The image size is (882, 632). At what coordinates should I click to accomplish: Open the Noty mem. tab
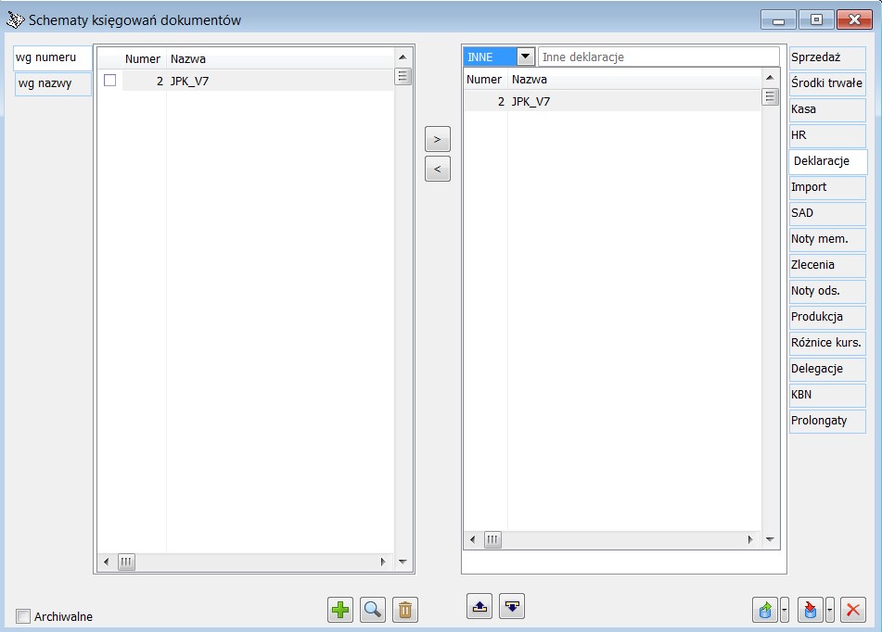(x=827, y=239)
